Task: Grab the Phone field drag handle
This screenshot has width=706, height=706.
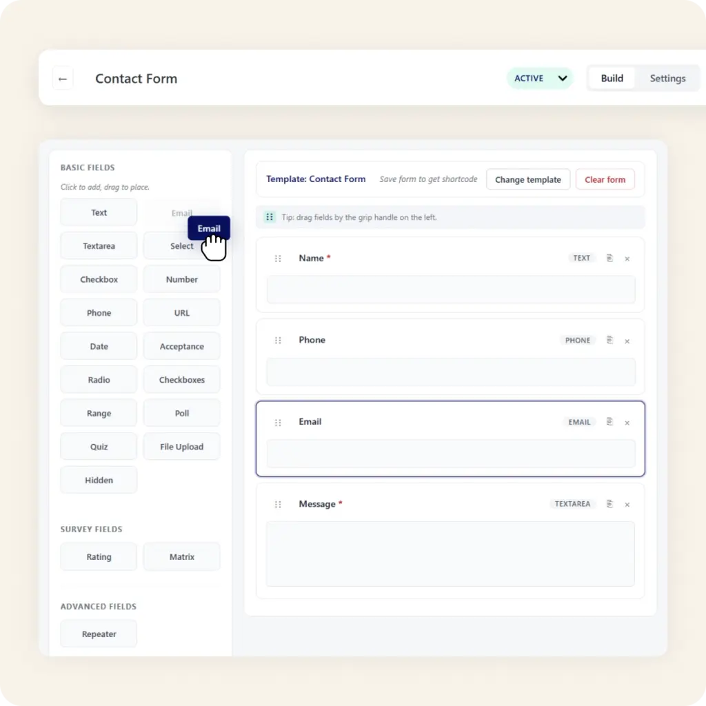Action: tap(278, 341)
